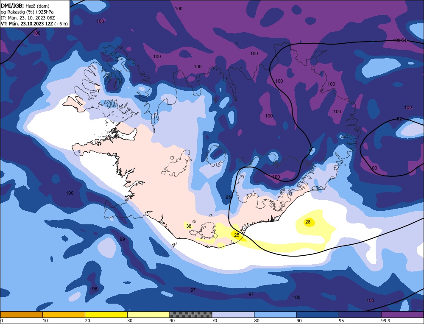Click the dark indigo 95–99.9 legend swatch
This screenshot has width=424, height=324.
pos(360,315)
